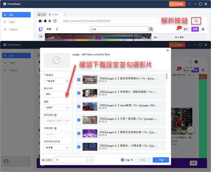Click the purchase button in the top window title bar
This screenshot has height=172, width=211.
click(177, 4)
